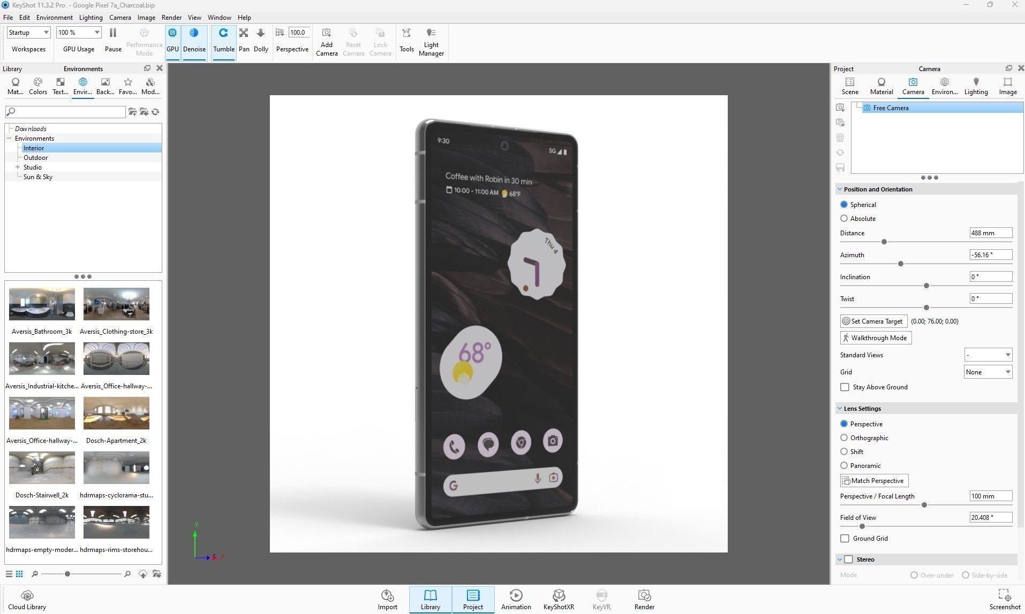Select Panoramic lens setting
Viewport: 1025px width, 614px height.
tap(844, 465)
